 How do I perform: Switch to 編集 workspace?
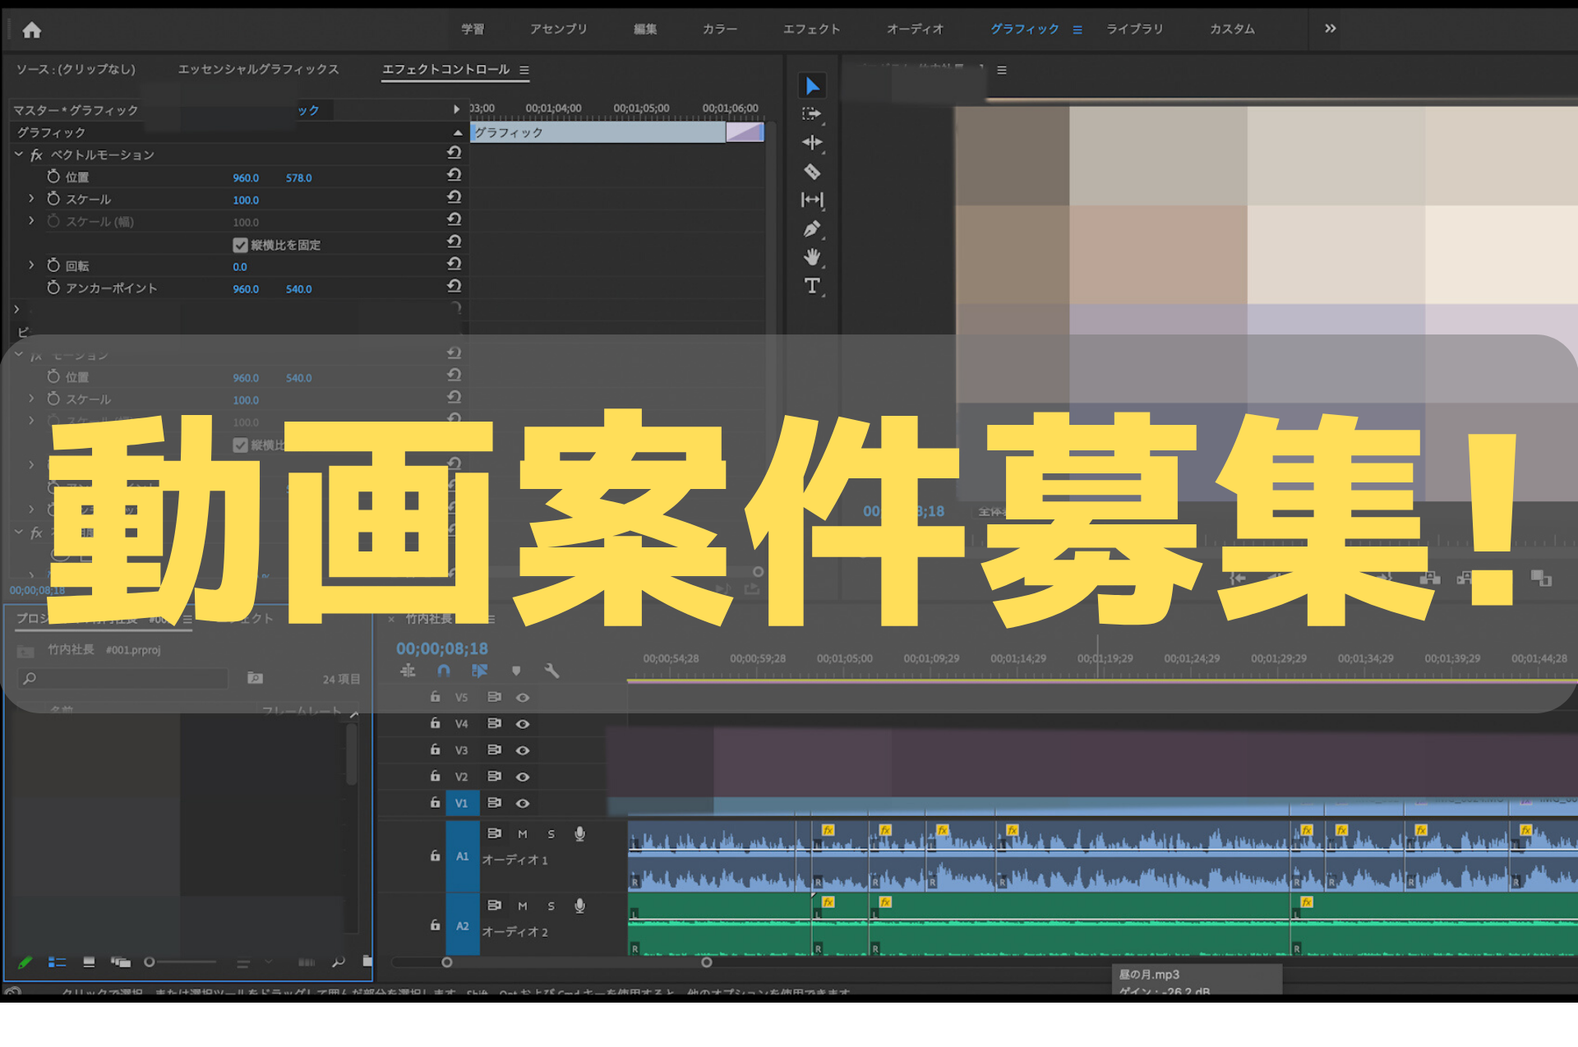coord(645,29)
